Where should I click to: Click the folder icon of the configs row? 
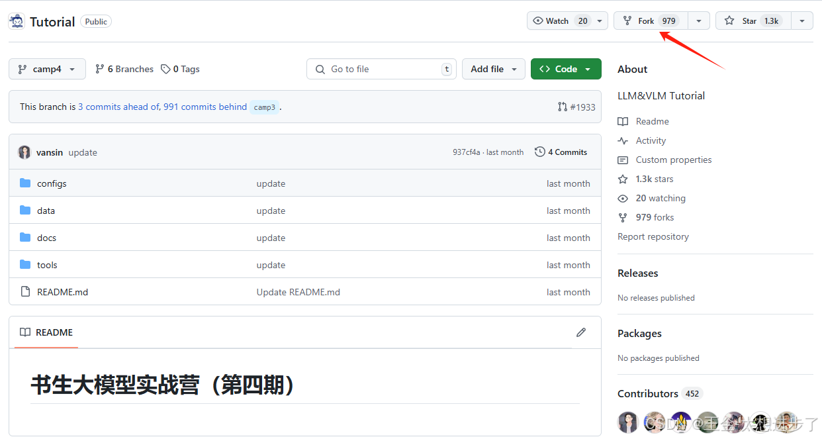coord(25,183)
